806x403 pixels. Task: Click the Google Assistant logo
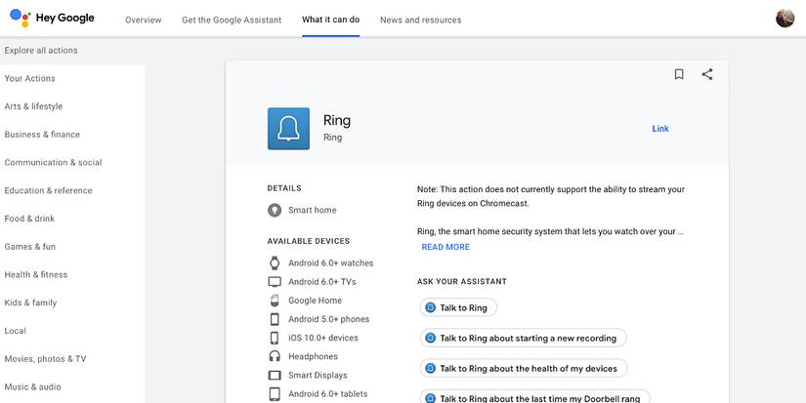21,19
